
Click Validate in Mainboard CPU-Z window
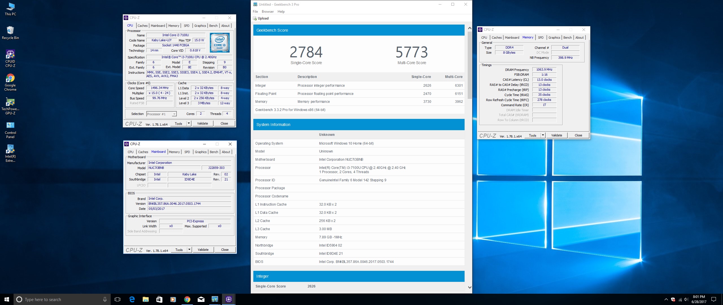click(x=203, y=250)
